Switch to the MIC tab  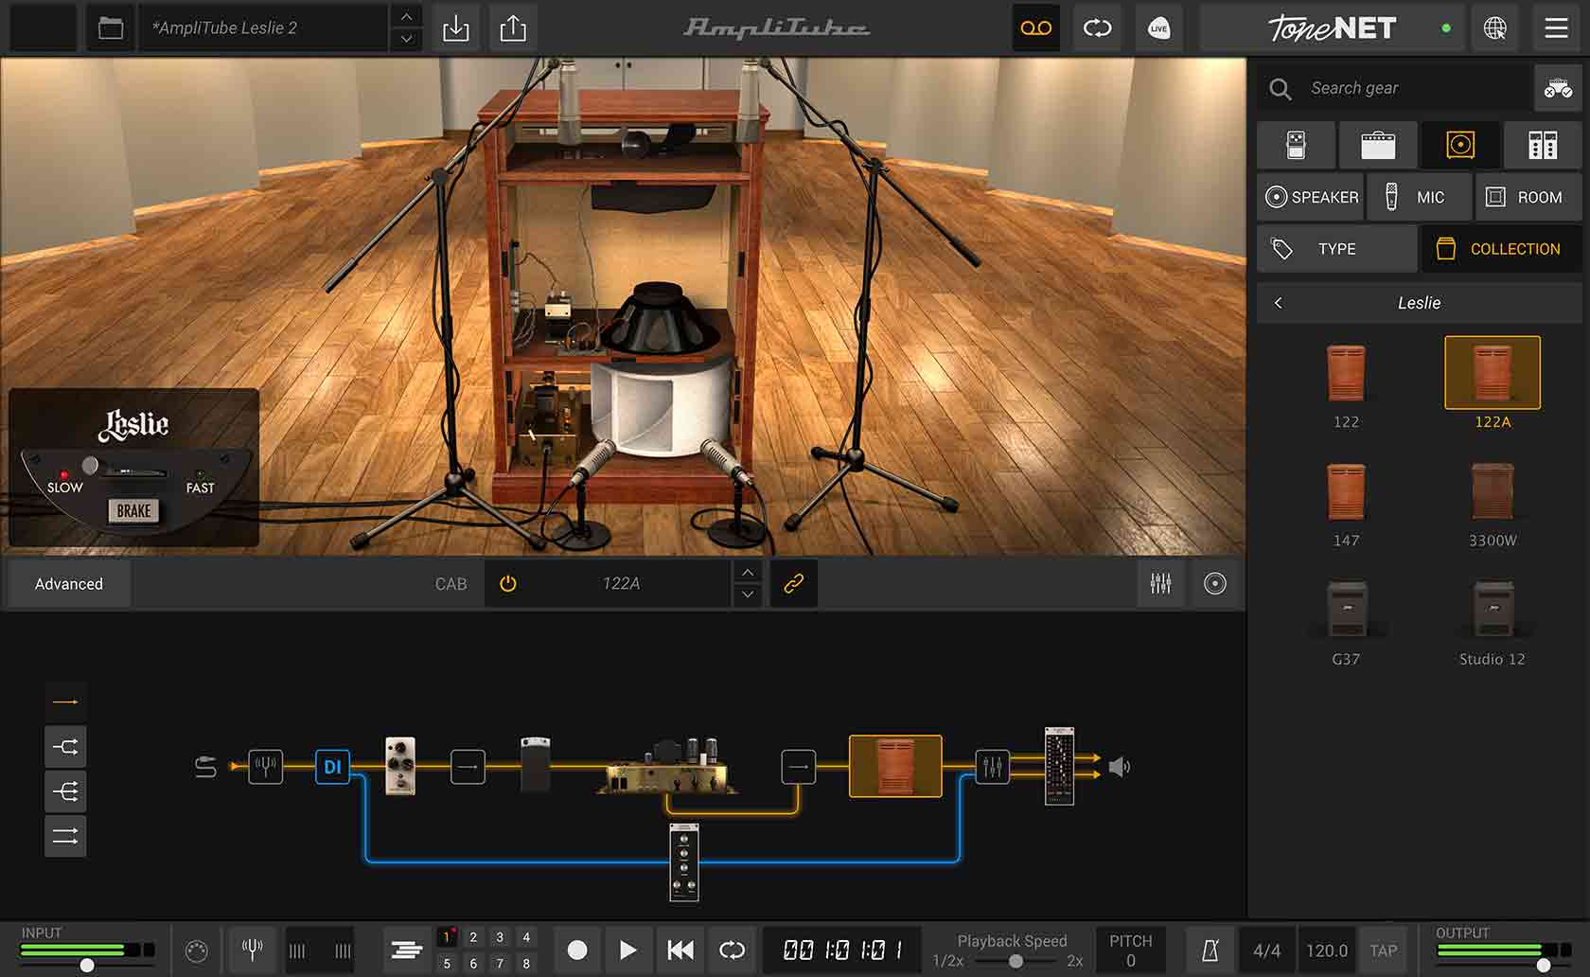point(1420,197)
